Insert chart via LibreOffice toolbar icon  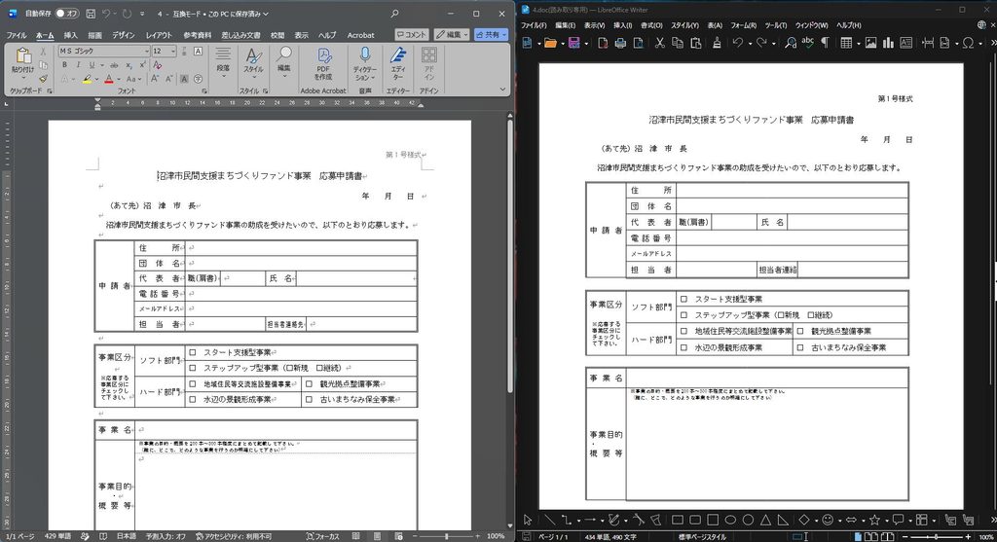click(x=888, y=43)
